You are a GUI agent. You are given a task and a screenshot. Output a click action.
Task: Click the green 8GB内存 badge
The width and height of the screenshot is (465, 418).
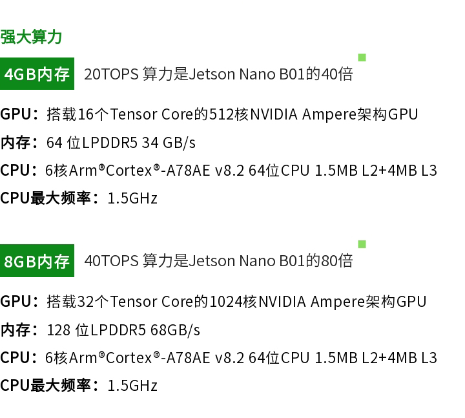pos(37,261)
